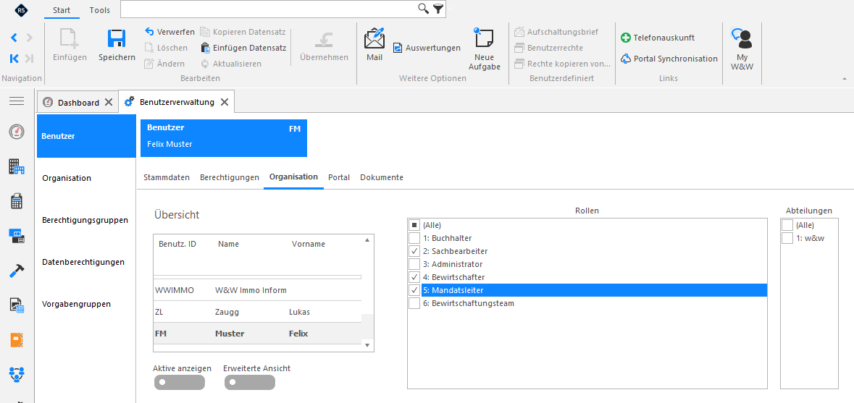Check (Alle) in Abteilungen
This screenshot has height=403, width=854.
coord(787,225)
